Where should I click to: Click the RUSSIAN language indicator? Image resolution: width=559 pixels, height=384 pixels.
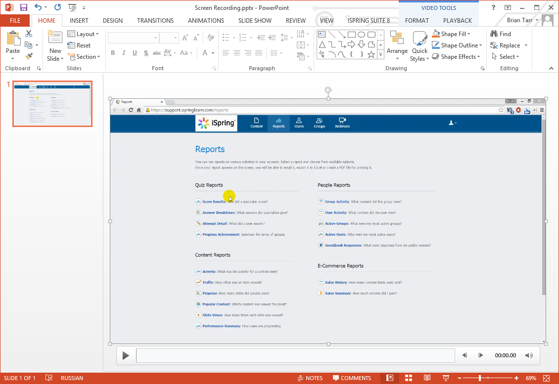72,378
